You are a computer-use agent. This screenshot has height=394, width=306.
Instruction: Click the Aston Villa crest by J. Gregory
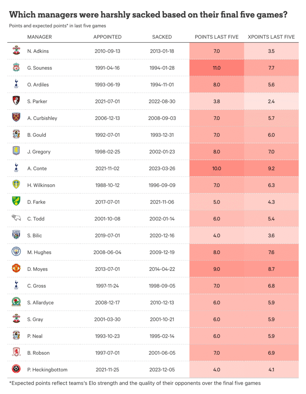(16, 151)
